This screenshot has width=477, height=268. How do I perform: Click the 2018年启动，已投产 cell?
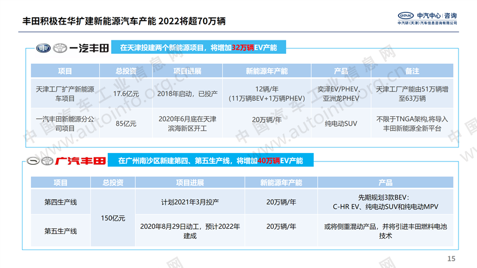point(187,94)
